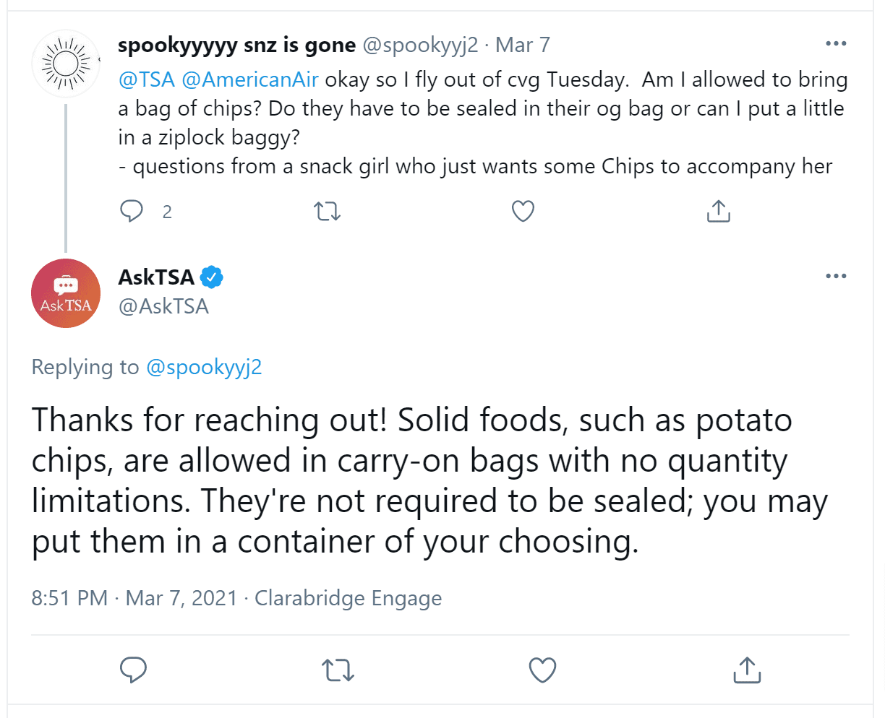
Task: Open spookyyj2's sun profile picture
Action: pos(66,64)
